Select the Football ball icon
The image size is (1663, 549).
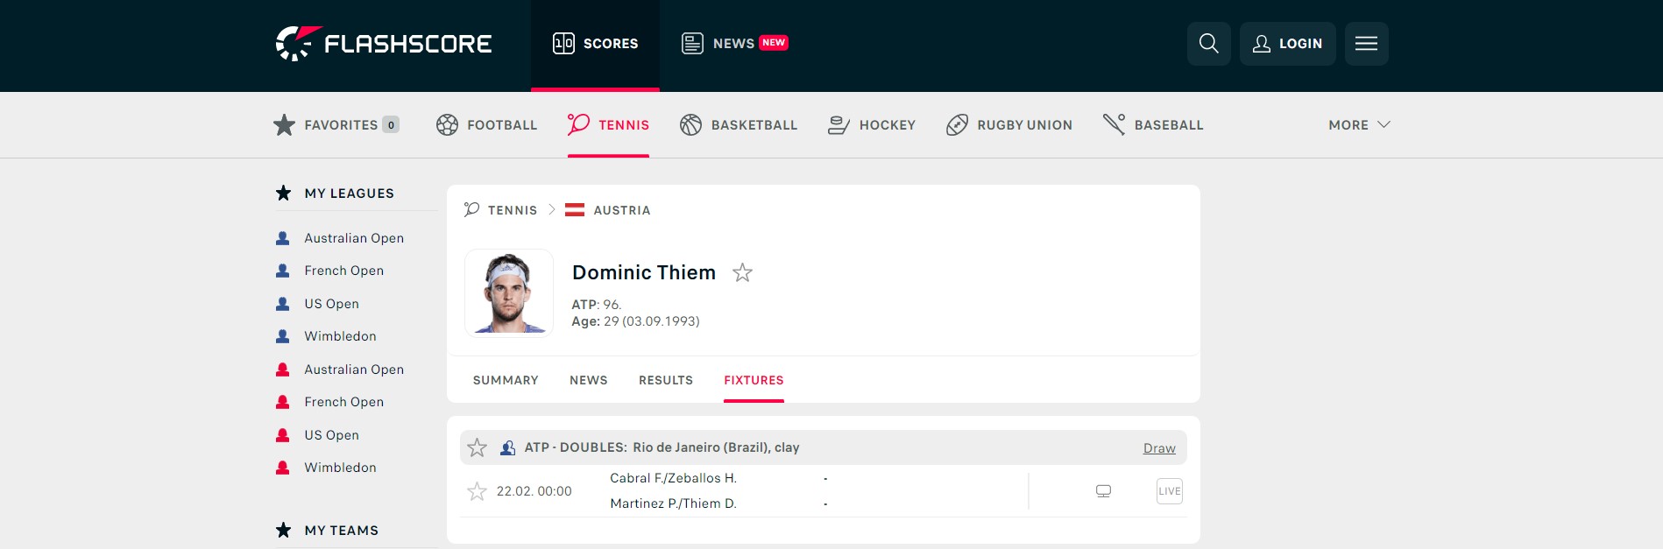447,125
